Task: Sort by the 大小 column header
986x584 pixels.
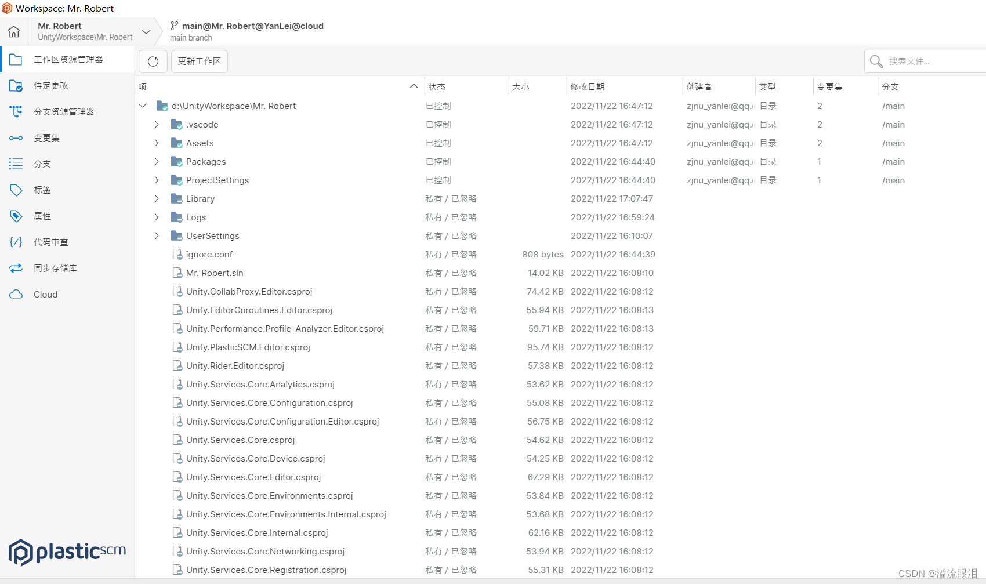Action: [538, 86]
